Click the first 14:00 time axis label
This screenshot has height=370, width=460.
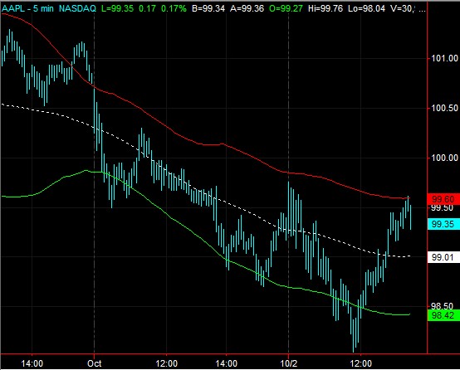[32, 363]
